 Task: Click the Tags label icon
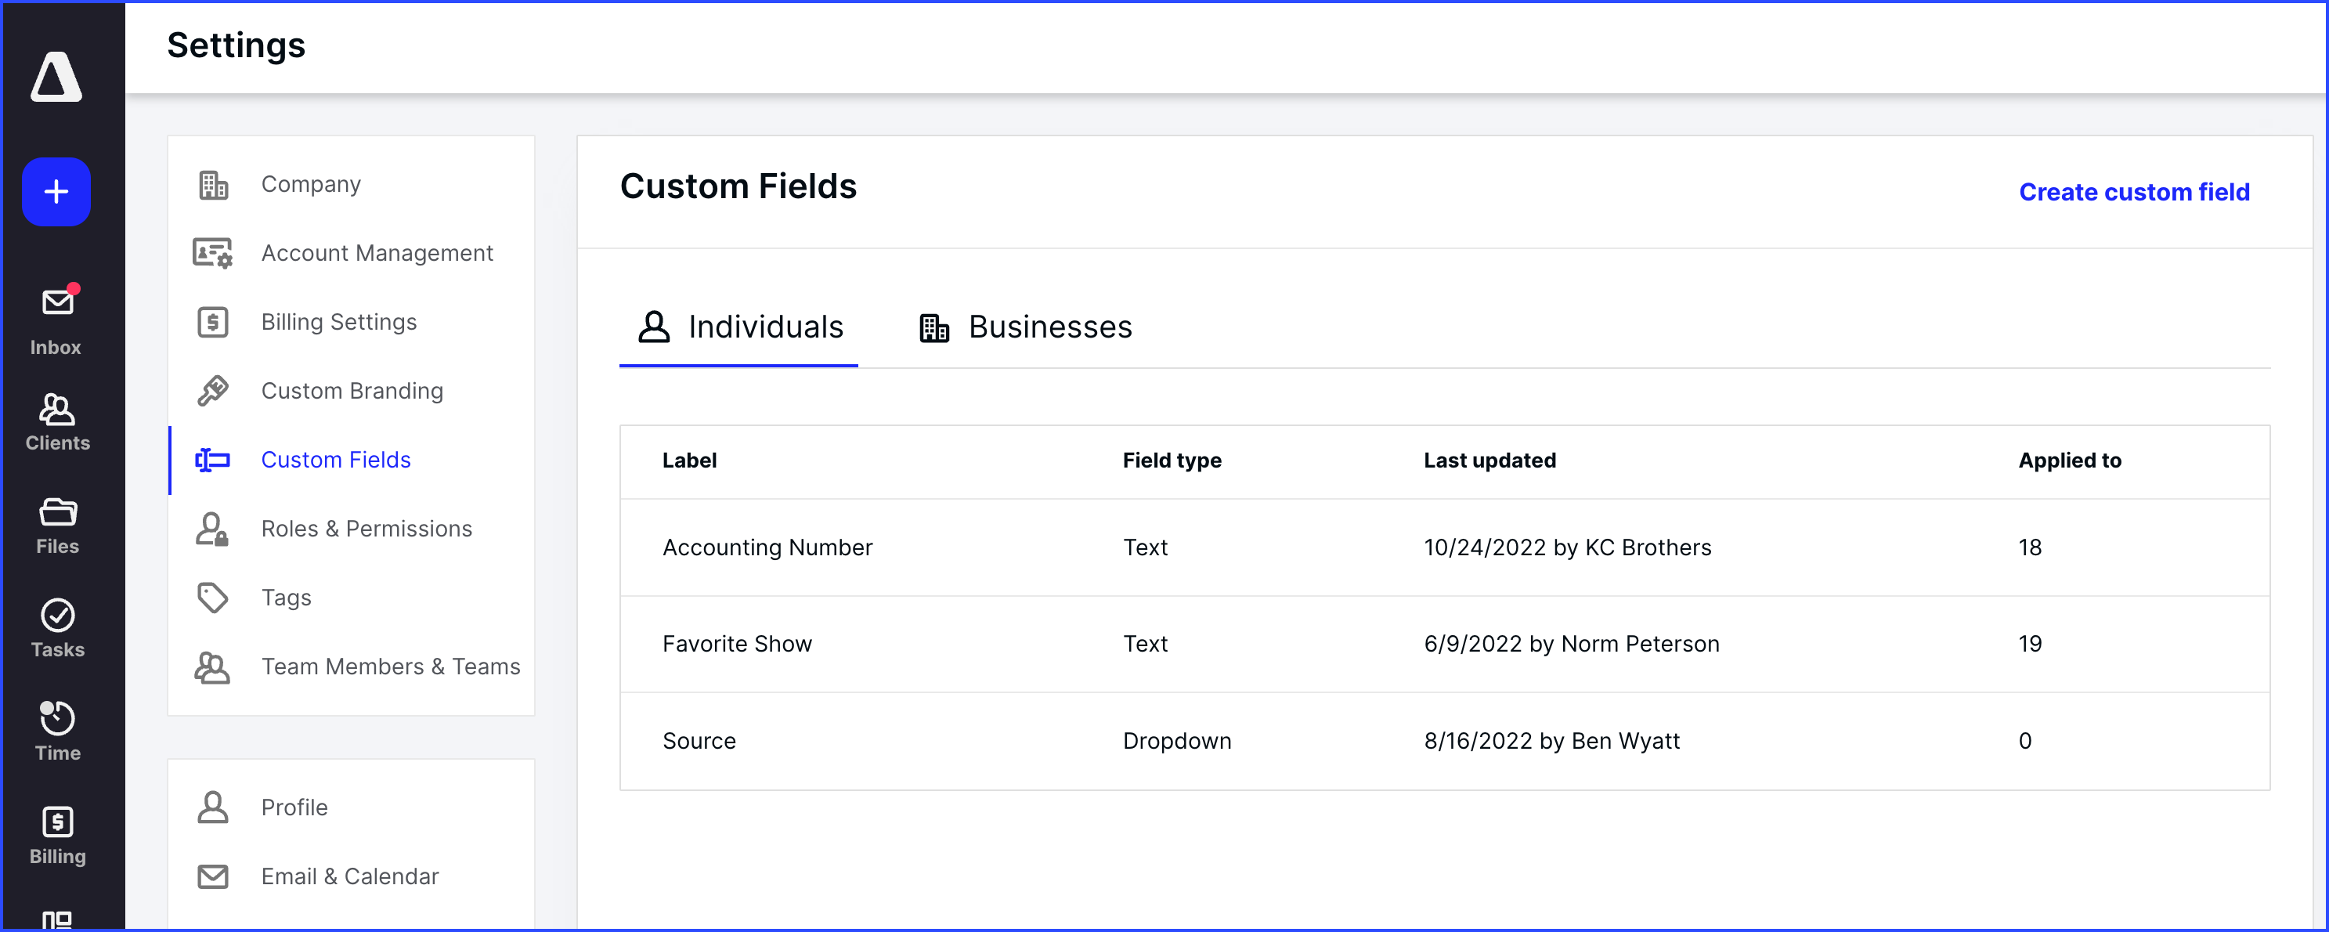(213, 597)
